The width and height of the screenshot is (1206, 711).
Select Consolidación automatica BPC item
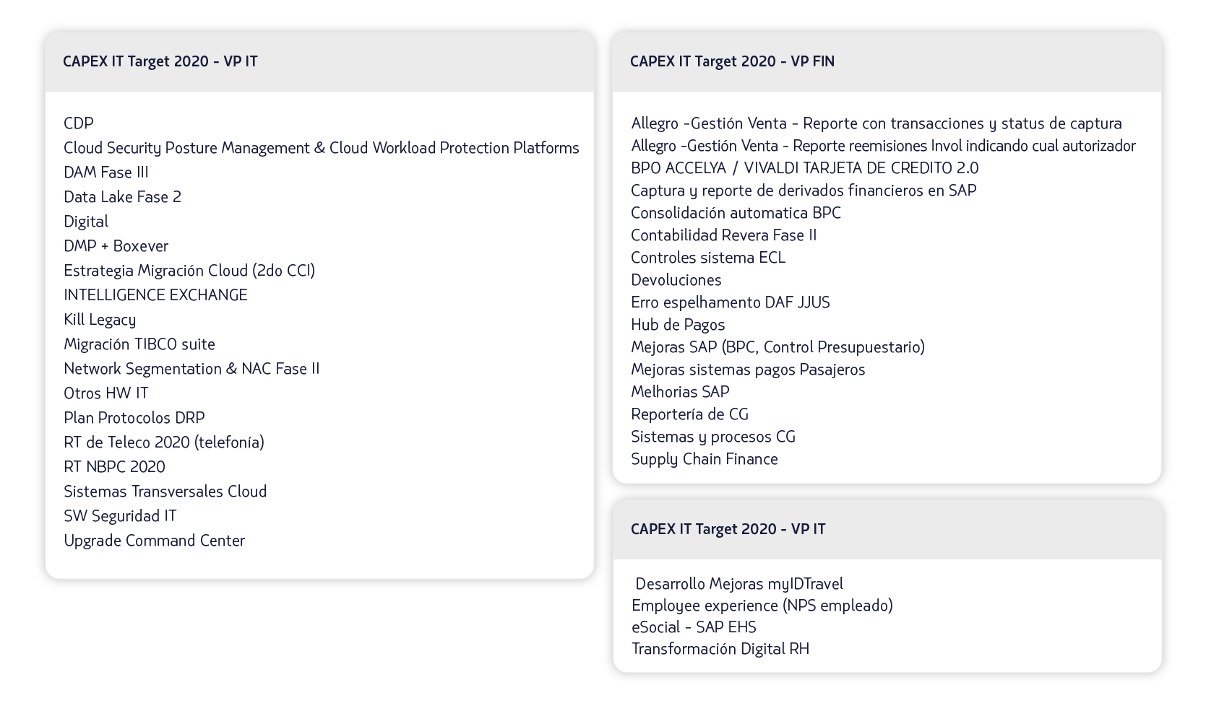pos(736,213)
